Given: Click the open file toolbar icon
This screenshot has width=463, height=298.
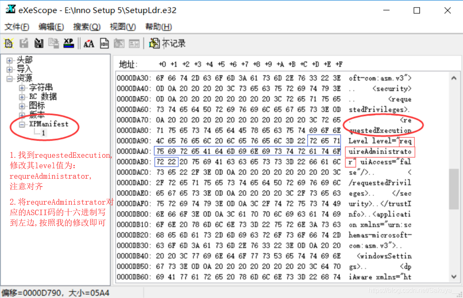Looking at the screenshot, I should pos(9,44).
